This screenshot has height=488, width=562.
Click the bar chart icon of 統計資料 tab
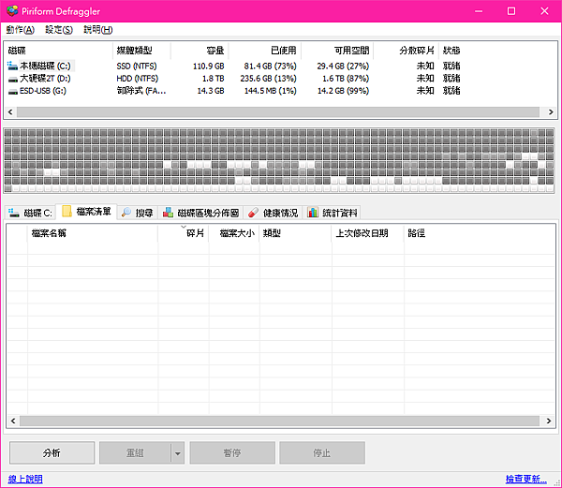coord(313,213)
